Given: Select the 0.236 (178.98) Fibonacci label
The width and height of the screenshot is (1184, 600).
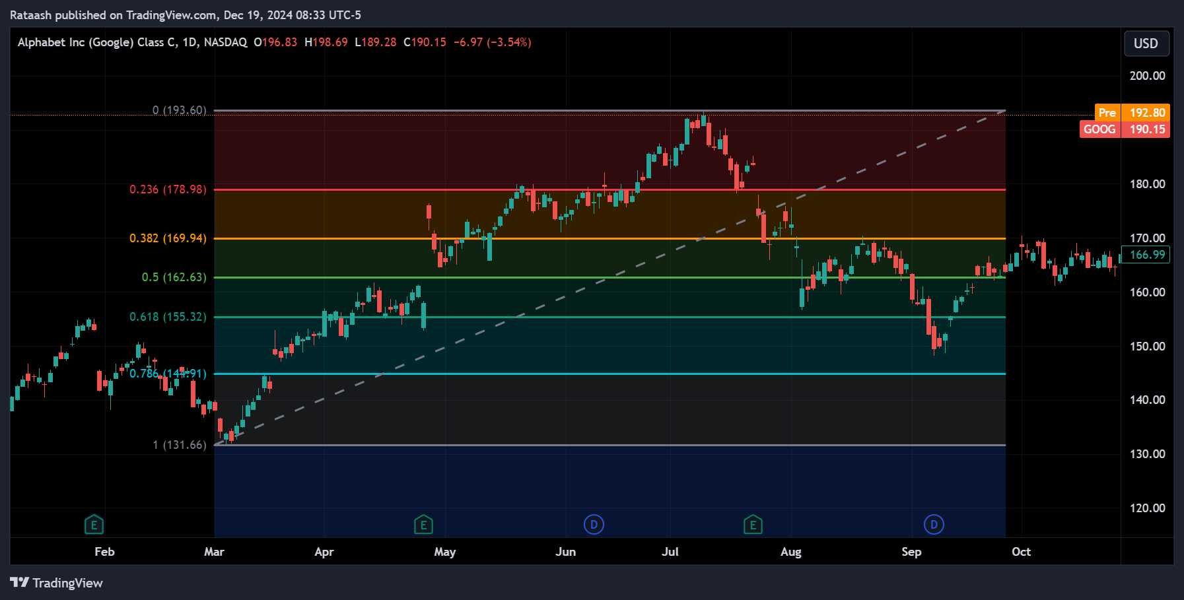Looking at the screenshot, I should (168, 189).
